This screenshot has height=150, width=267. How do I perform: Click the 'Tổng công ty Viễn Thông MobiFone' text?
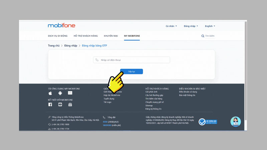click(x=68, y=117)
